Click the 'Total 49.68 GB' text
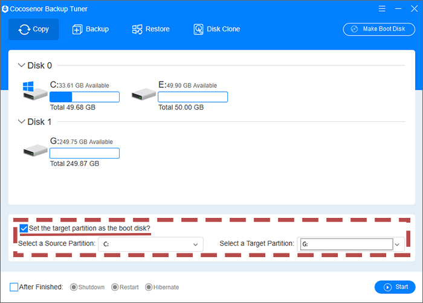The height and width of the screenshot is (303, 423). point(73,107)
